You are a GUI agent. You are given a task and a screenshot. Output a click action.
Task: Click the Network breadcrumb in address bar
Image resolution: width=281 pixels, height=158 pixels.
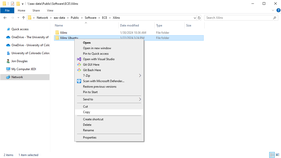(43, 18)
